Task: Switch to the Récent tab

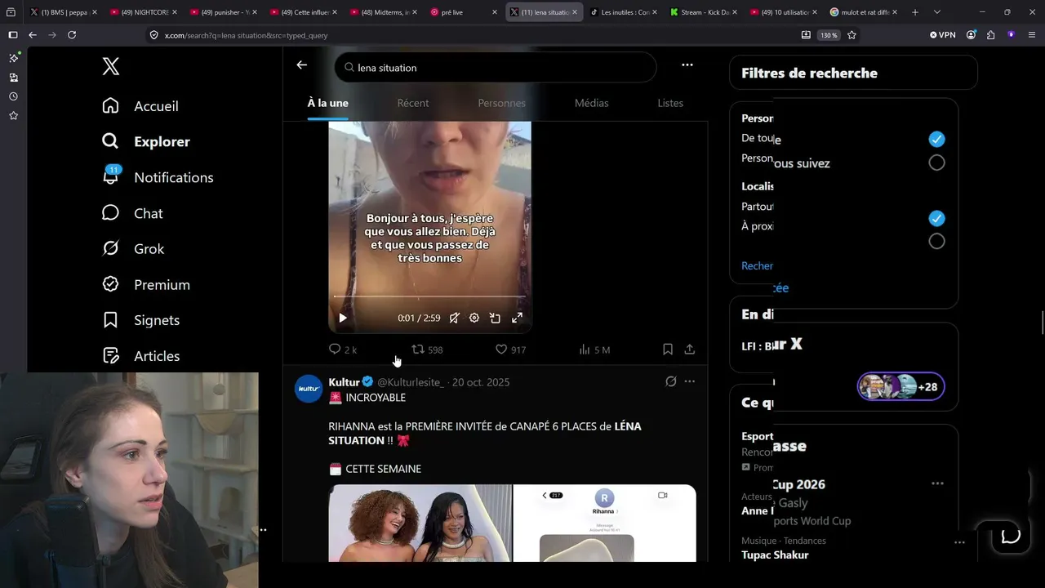Action: 413,103
